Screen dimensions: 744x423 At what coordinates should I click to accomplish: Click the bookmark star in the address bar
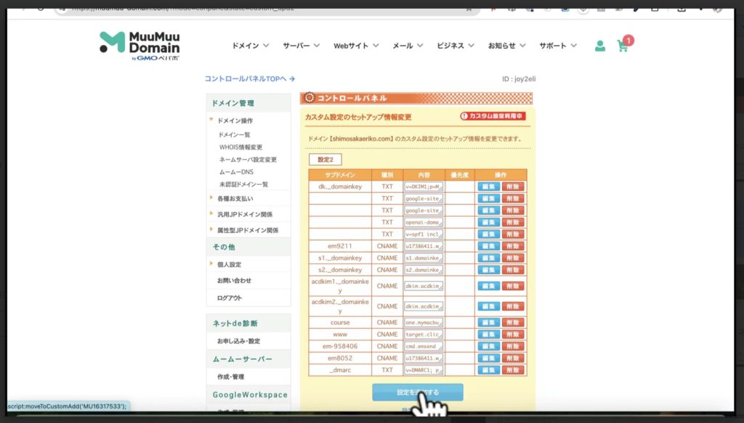coord(469,8)
